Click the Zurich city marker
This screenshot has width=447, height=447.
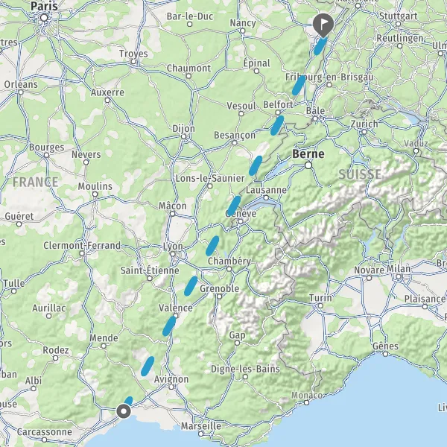click(364, 132)
